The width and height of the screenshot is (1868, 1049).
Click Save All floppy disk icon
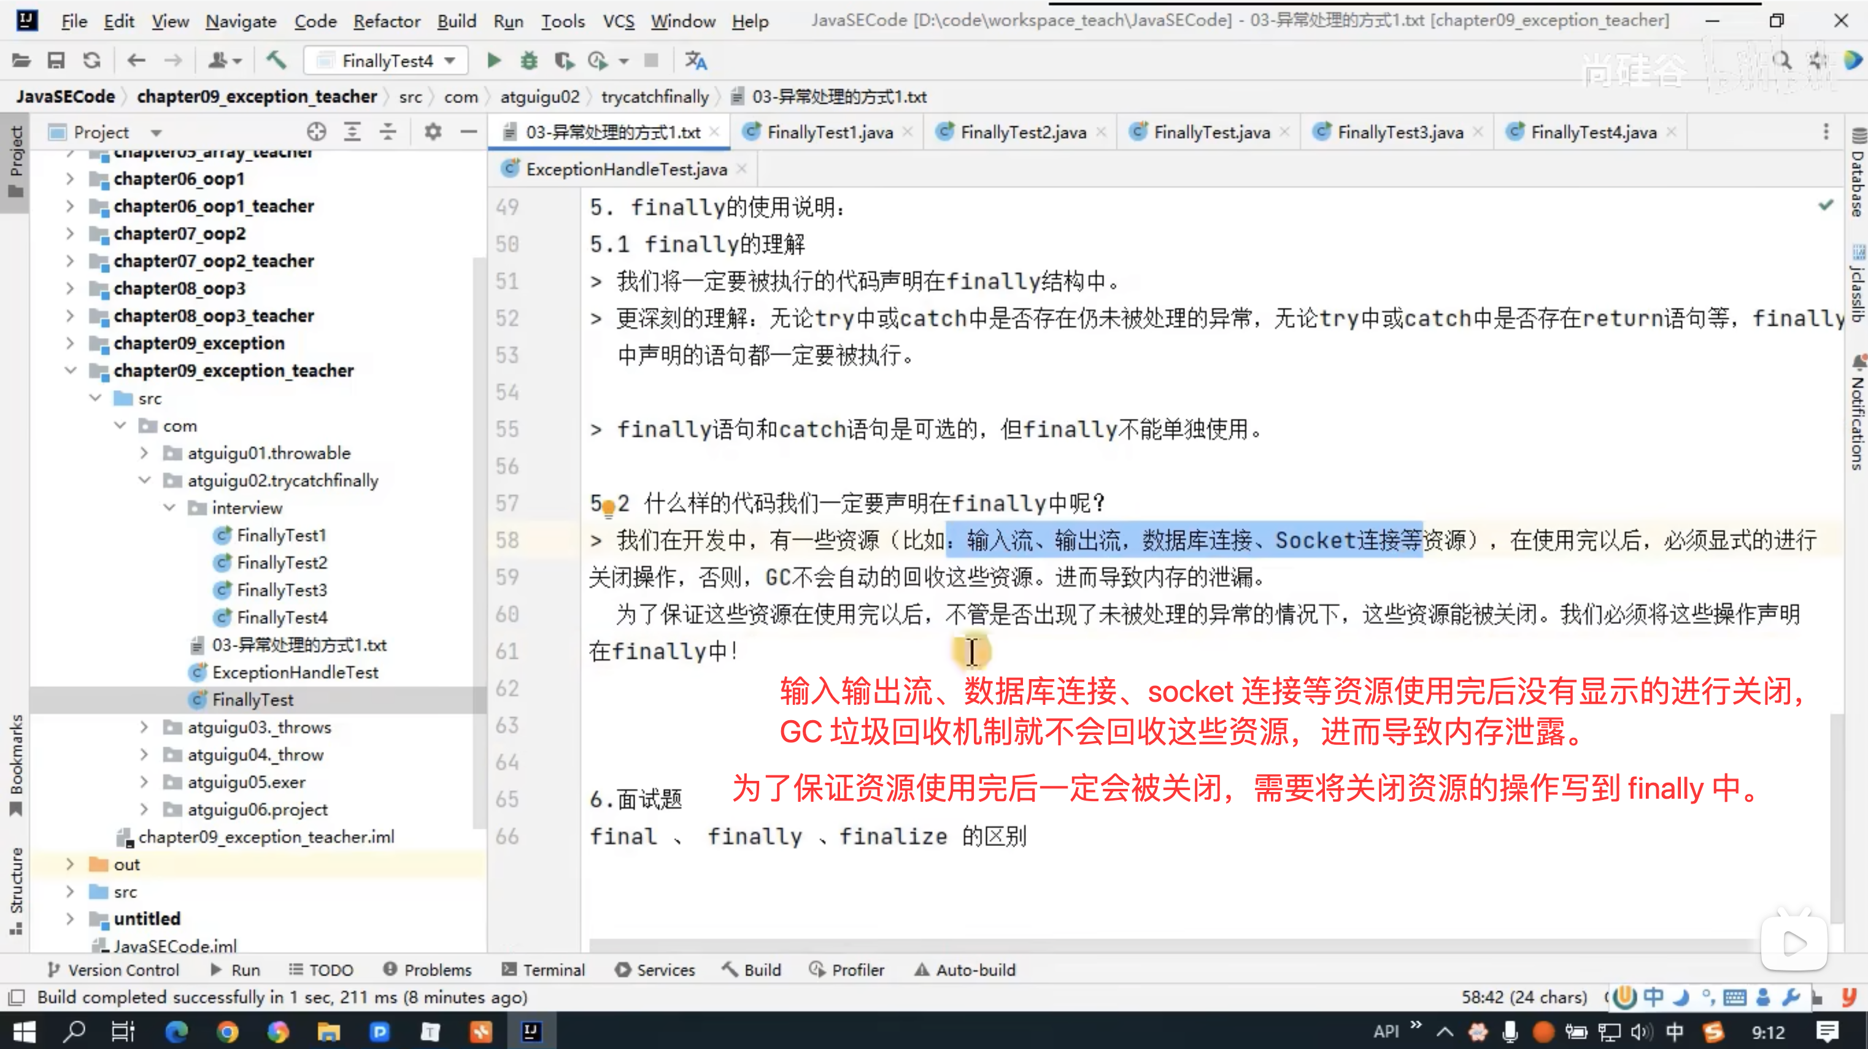56,61
